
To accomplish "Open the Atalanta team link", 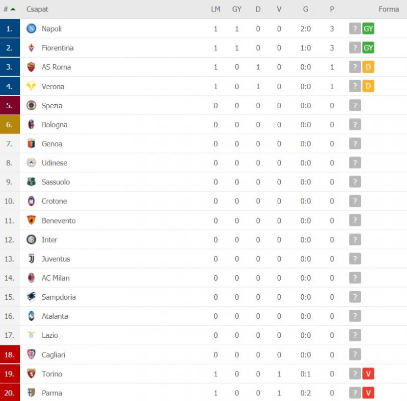I will (x=55, y=316).
